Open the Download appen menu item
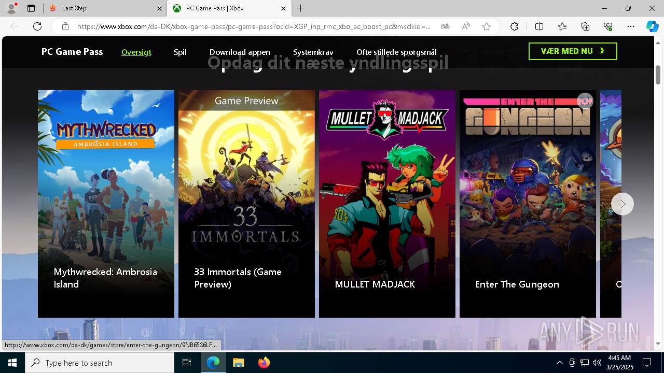The image size is (664, 373). (x=240, y=52)
